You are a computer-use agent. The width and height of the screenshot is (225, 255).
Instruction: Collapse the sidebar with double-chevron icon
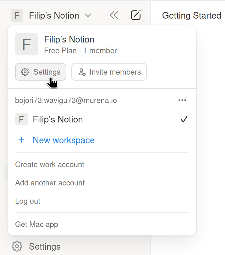point(114,15)
